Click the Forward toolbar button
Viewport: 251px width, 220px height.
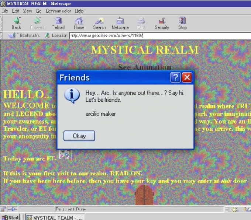point(37,23)
